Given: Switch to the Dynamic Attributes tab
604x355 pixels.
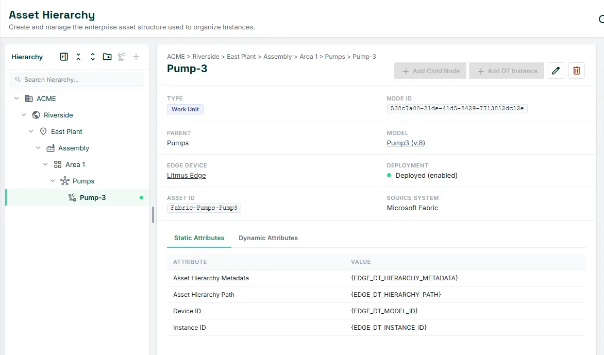Looking at the screenshot, I should click(x=268, y=238).
